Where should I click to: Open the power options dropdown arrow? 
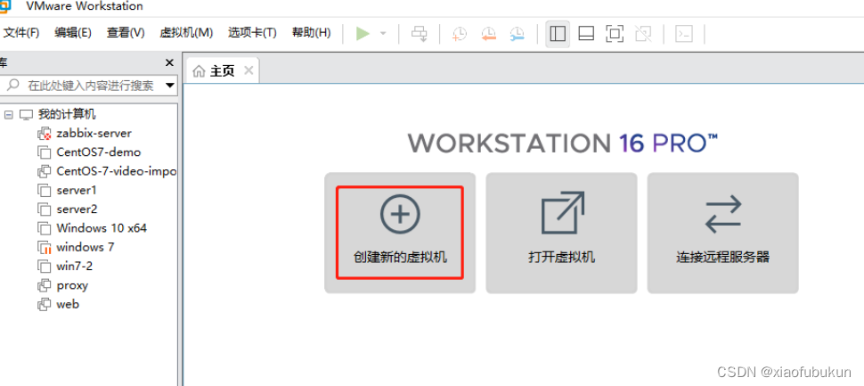pos(383,34)
